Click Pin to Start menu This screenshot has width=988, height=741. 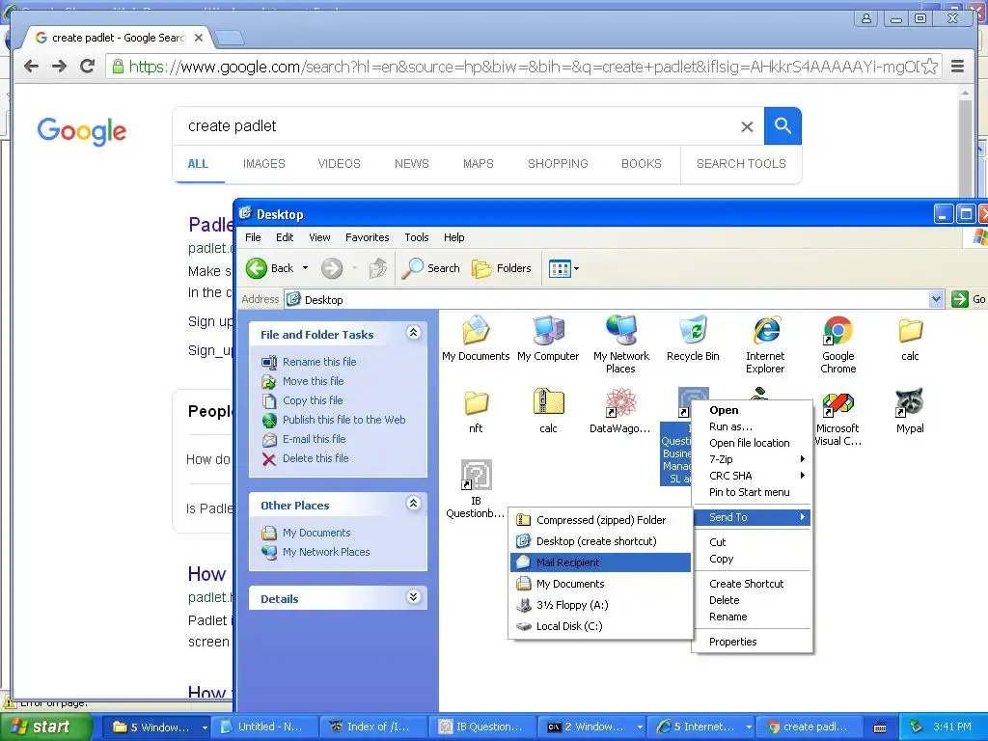[x=751, y=492]
